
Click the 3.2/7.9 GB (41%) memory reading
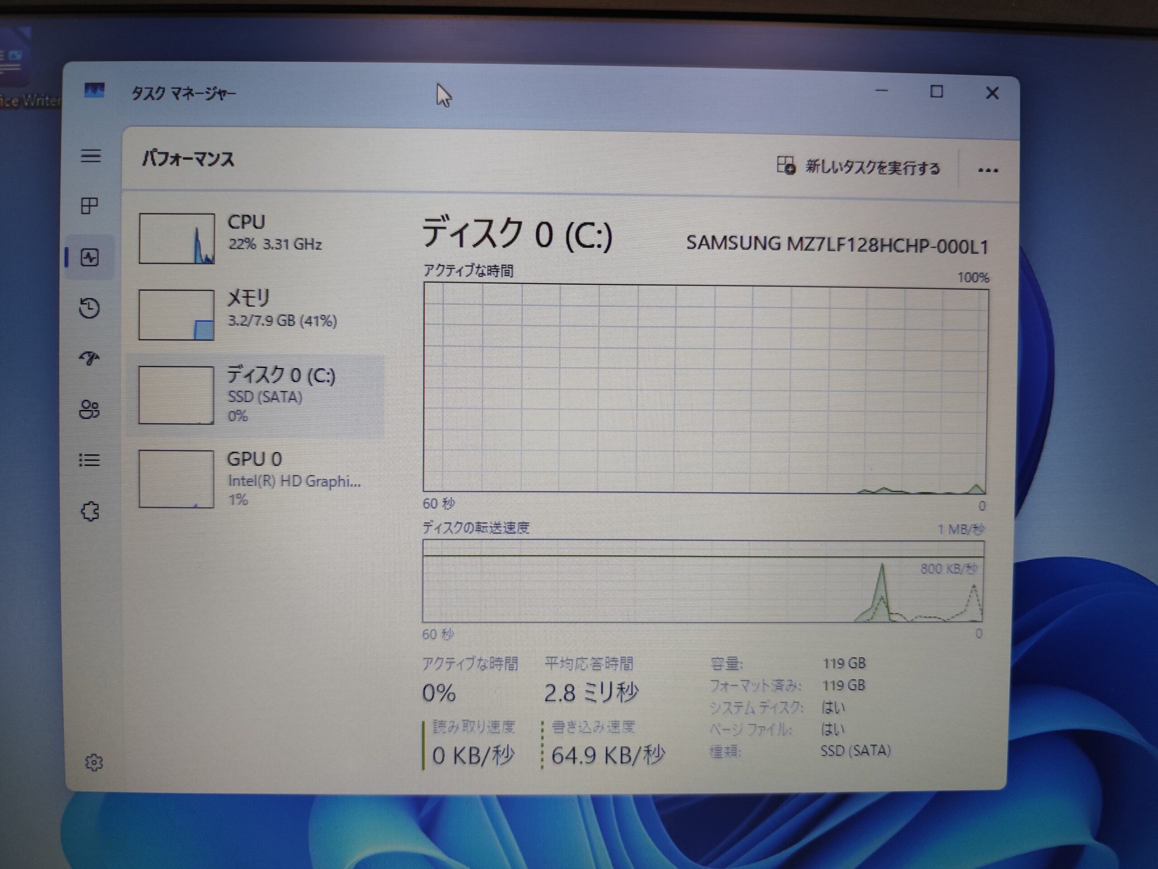click(282, 320)
